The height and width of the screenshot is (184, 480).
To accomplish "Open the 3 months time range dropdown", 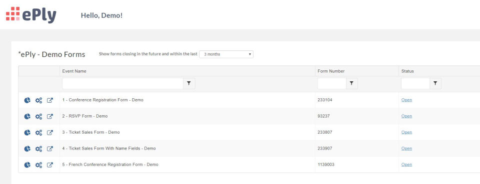I will pos(226,54).
